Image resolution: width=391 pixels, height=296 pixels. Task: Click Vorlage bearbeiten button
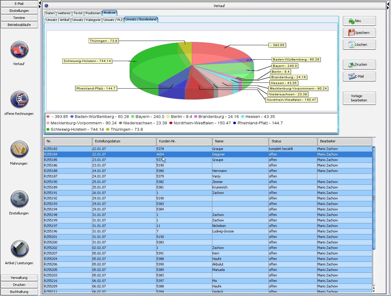(x=359, y=98)
